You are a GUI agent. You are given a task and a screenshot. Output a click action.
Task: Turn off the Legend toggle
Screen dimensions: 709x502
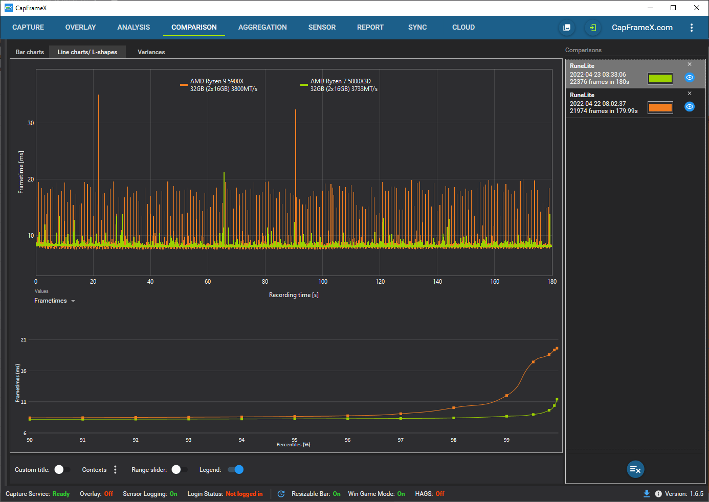(235, 470)
